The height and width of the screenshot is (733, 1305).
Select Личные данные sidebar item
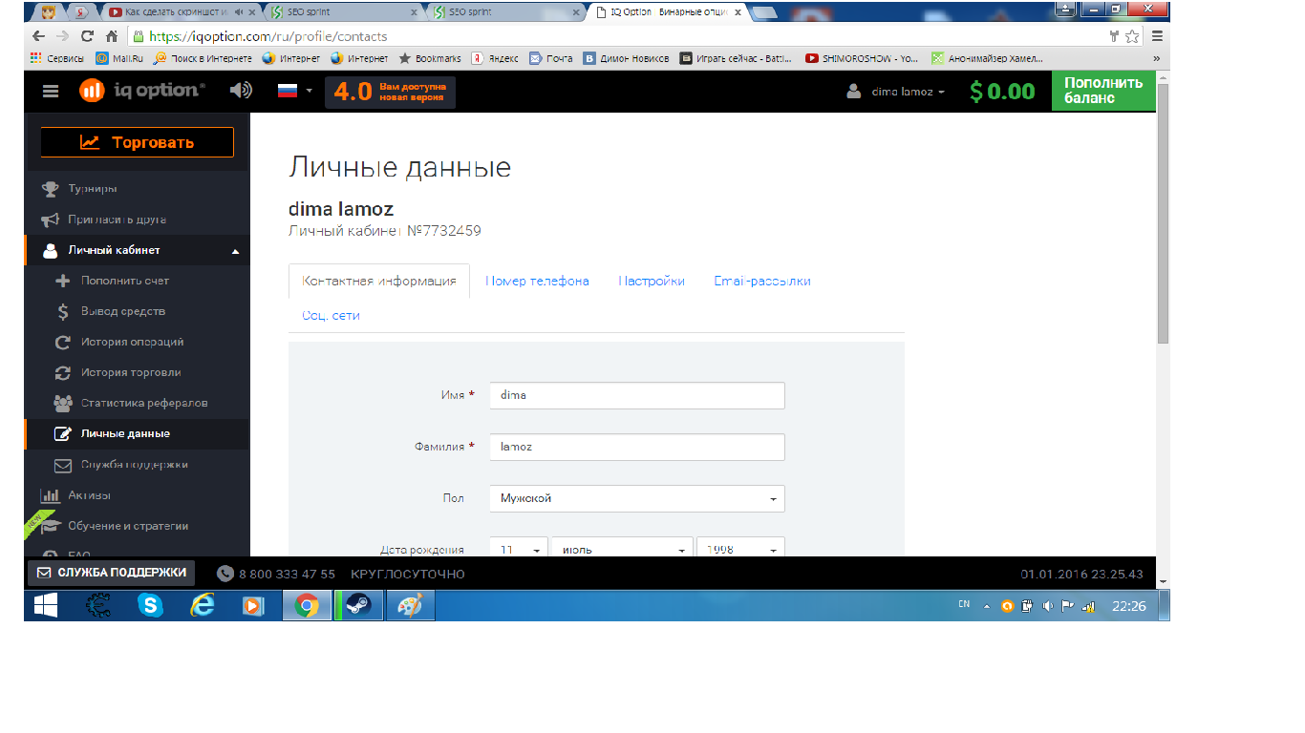click(x=137, y=433)
